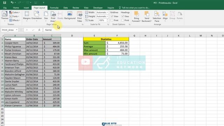Click the Undo icon
This screenshot has height=126, width=224.
(x=12, y=2)
